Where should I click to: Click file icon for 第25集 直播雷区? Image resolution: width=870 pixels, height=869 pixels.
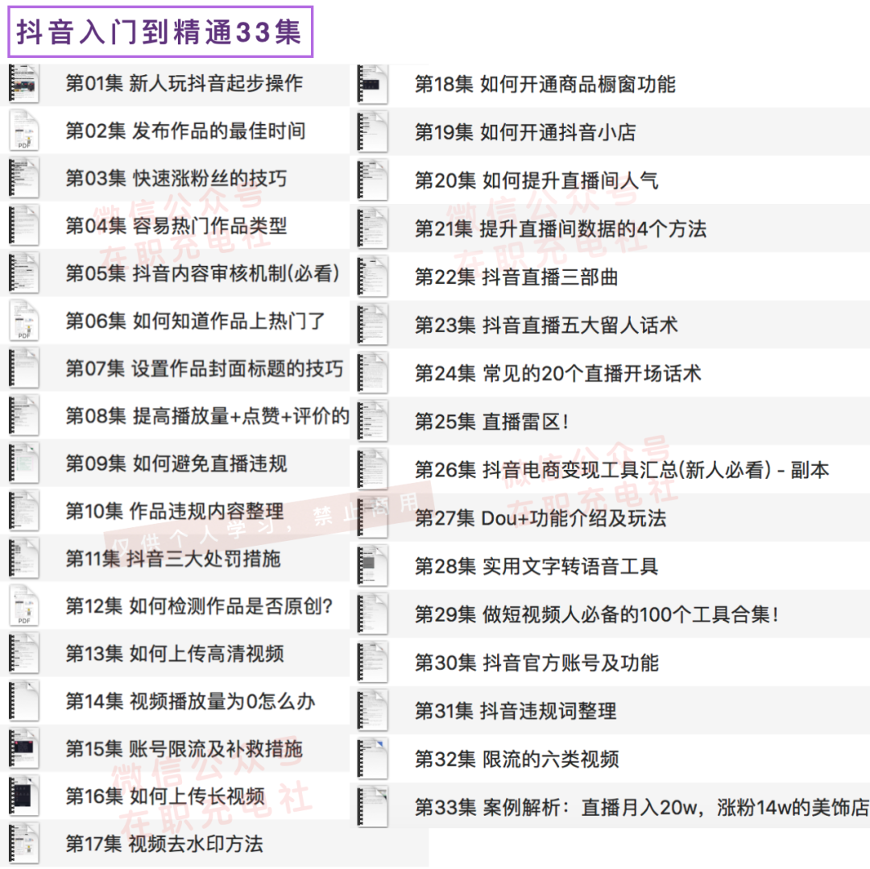[372, 422]
